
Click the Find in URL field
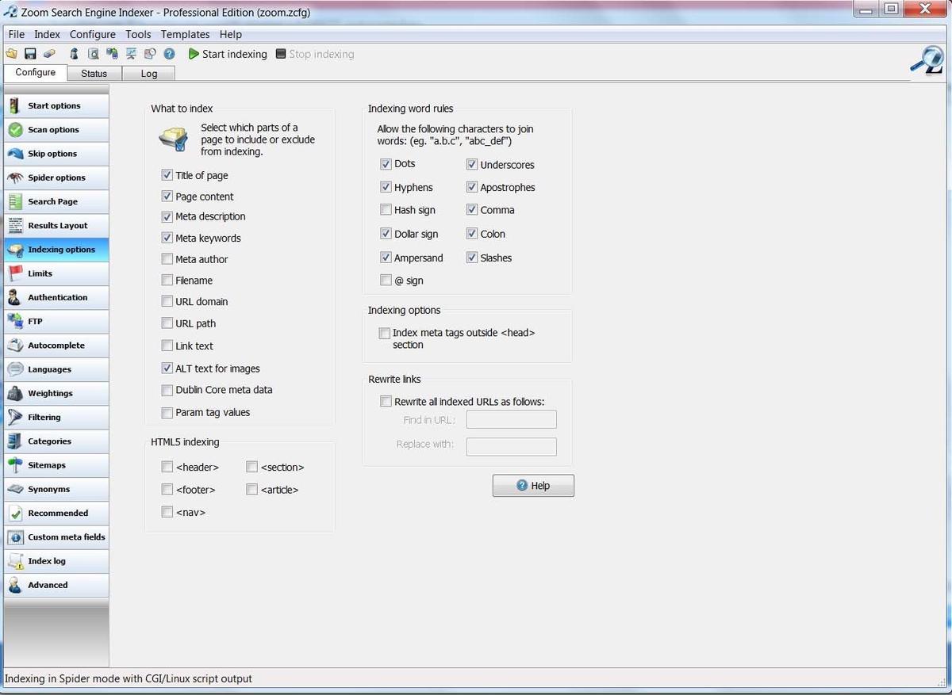(x=512, y=420)
